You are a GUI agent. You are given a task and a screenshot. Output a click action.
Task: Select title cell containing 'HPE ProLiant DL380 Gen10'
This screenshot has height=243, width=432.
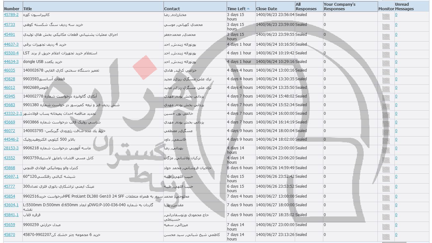pyautogui.click(x=93, y=196)
